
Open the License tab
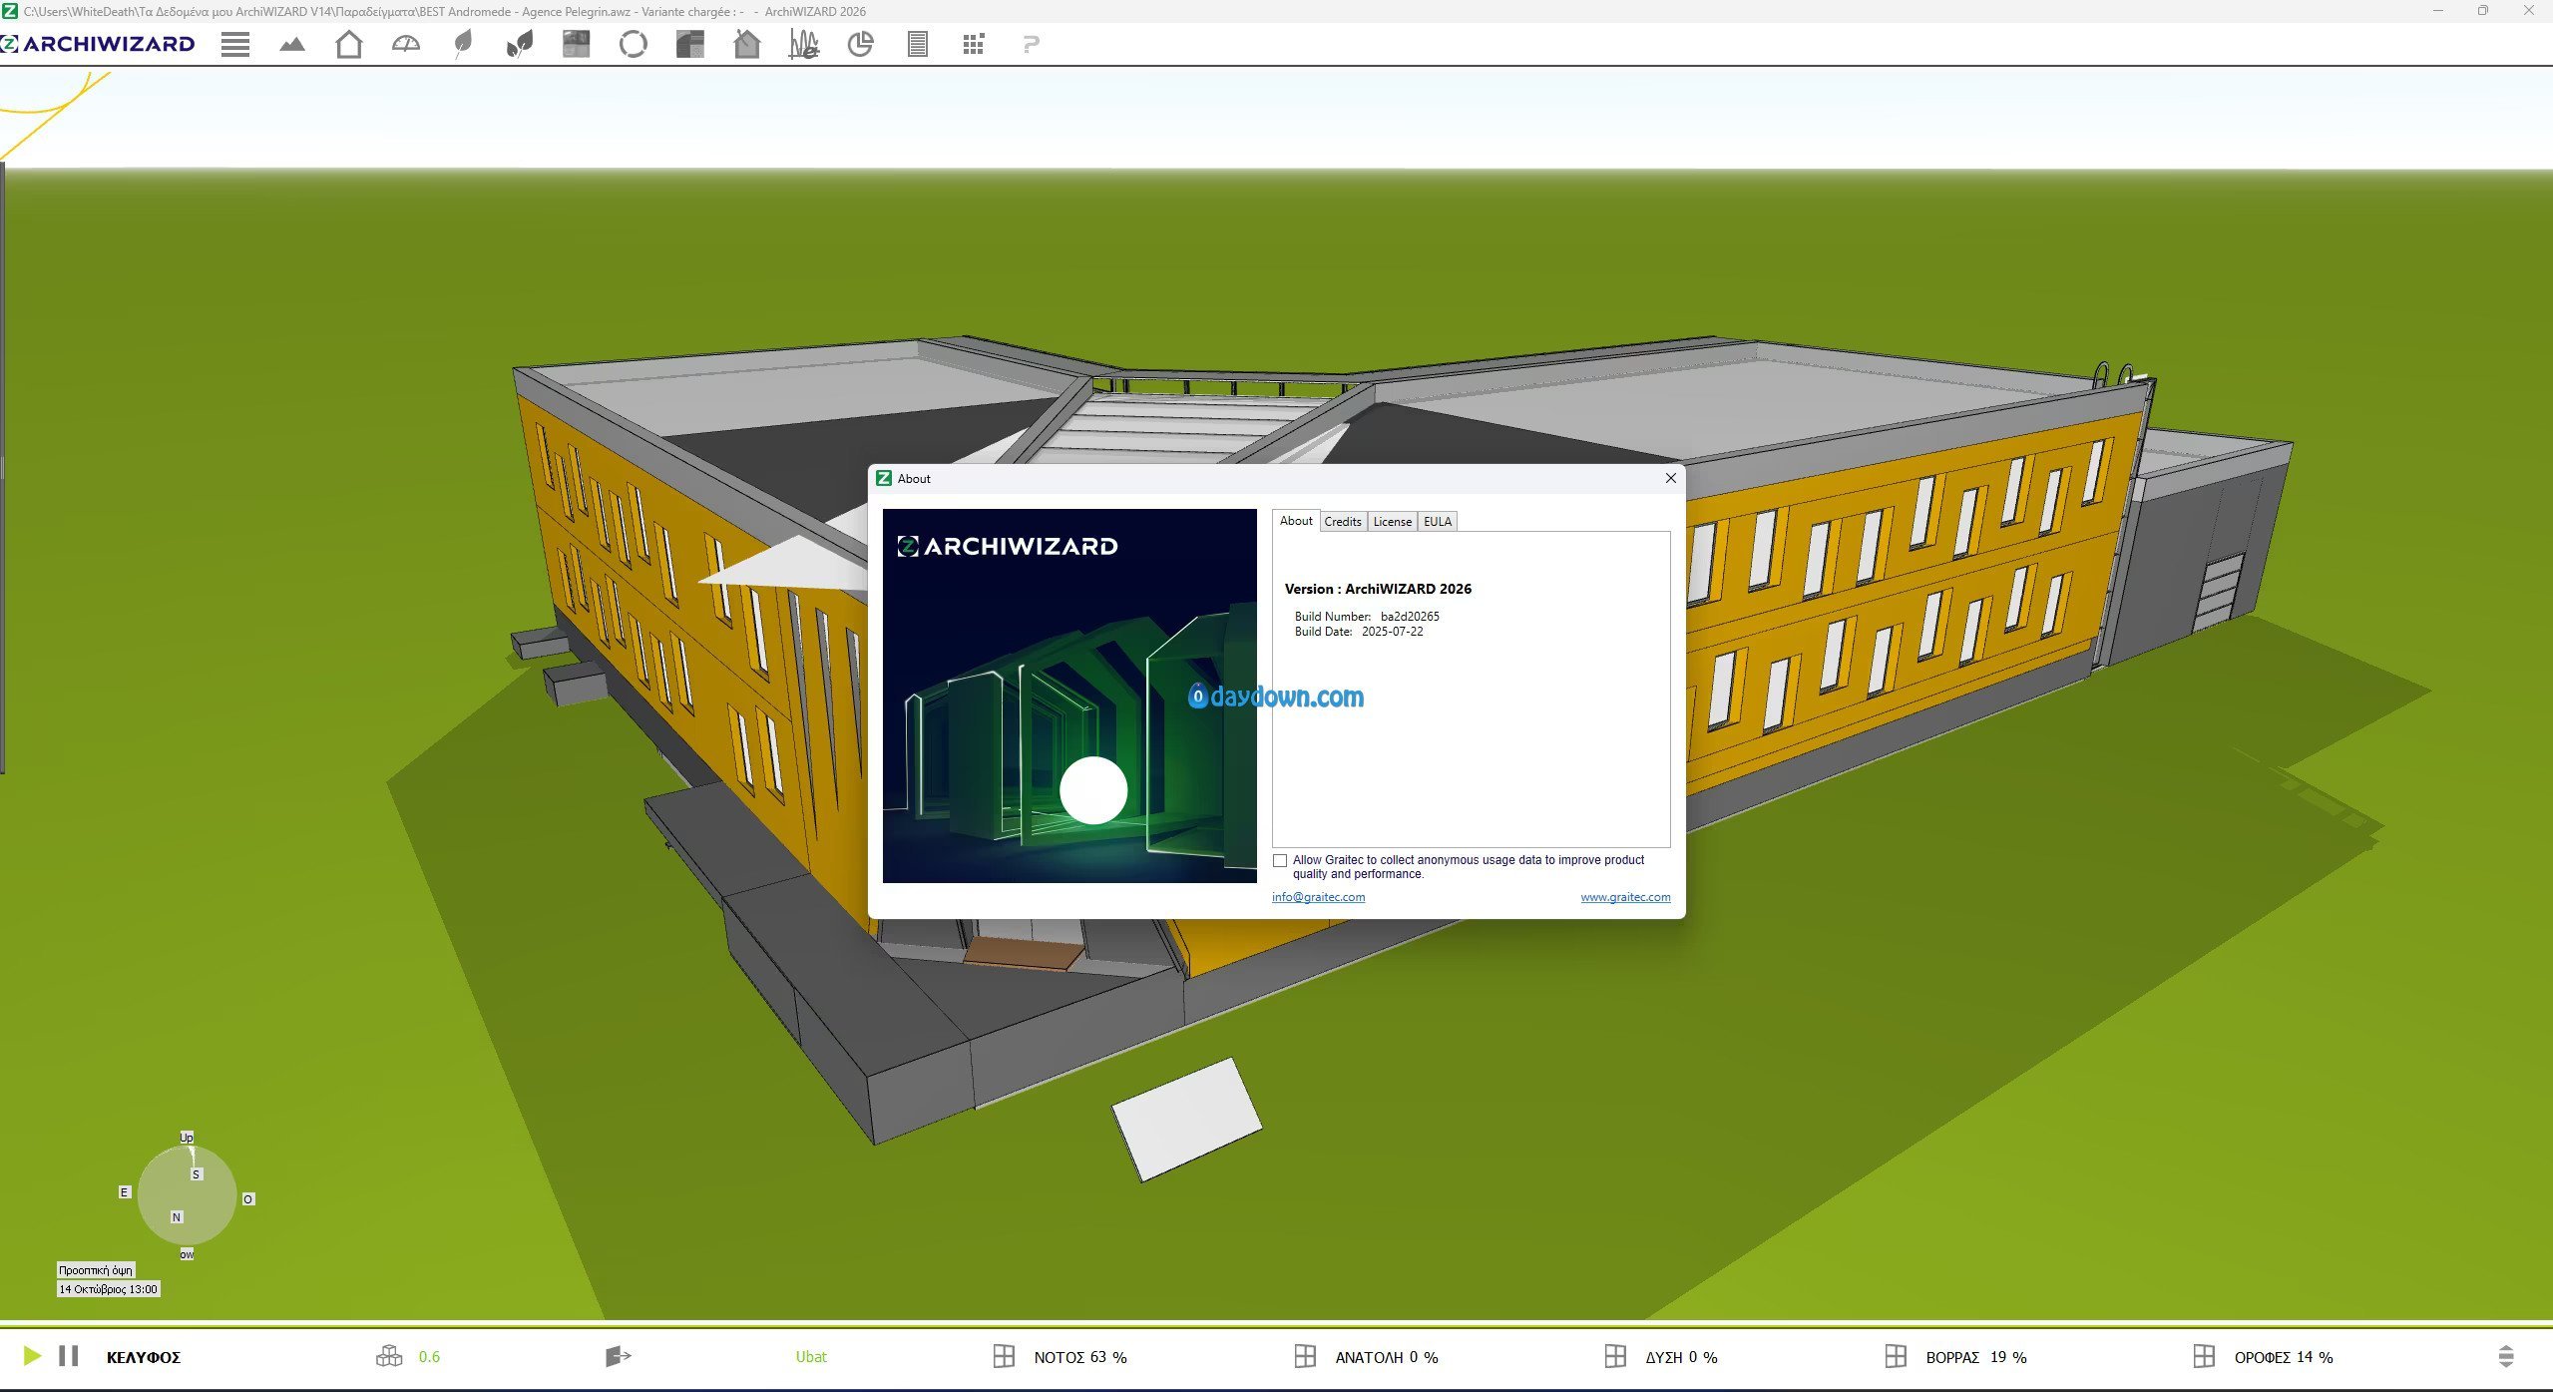click(x=1393, y=522)
